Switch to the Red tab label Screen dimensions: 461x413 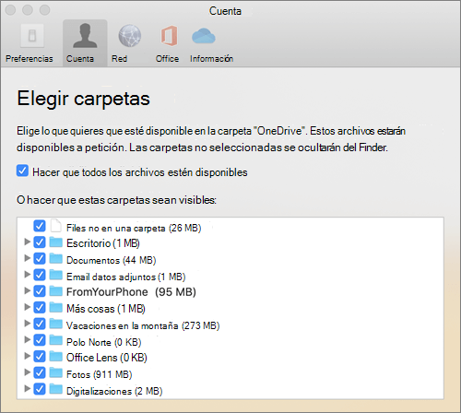pos(119,58)
